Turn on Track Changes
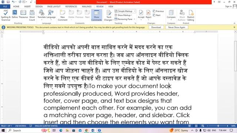Screen dimensions: 237x133 pyautogui.click(x=109, y=15)
